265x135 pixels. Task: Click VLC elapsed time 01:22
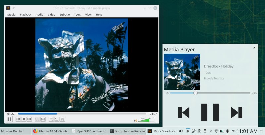pyautogui.click(x=11, y=114)
